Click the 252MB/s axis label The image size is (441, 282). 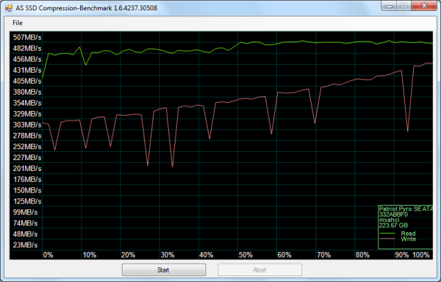(27, 147)
